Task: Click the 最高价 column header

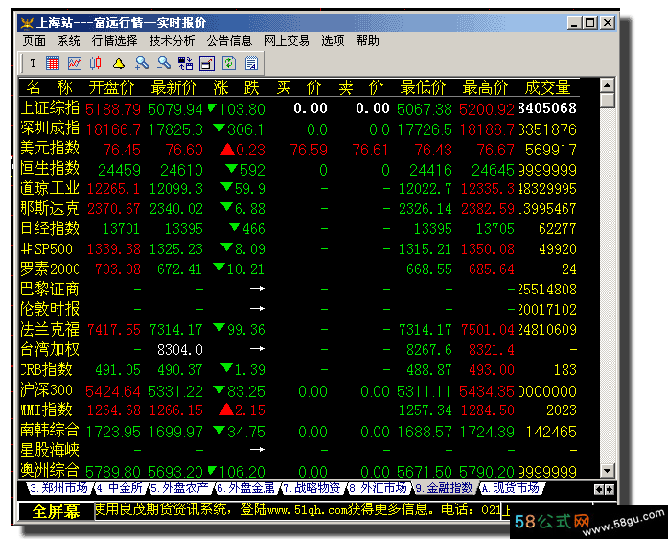Action: [x=485, y=87]
